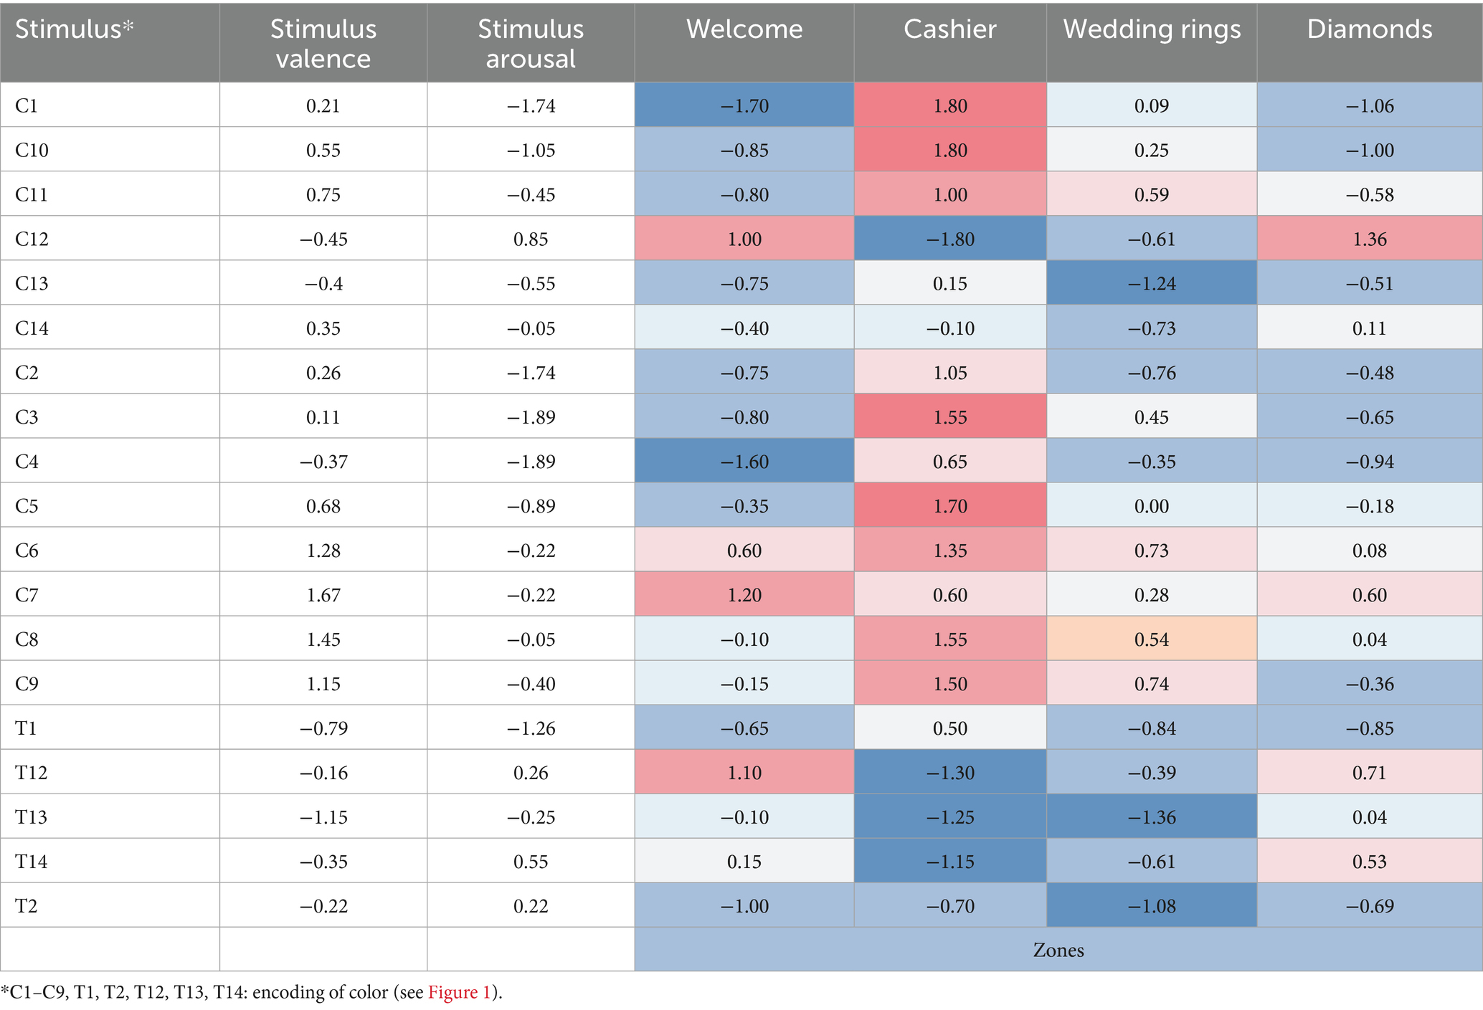Click the −1.15 valence value for T13
The height and width of the screenshot is (1010, 1483).
(323, 817)
